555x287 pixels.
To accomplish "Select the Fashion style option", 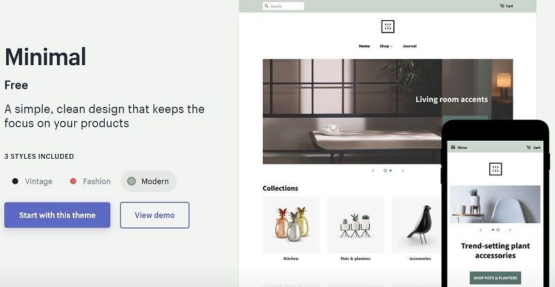I will (x=90, y=181).
